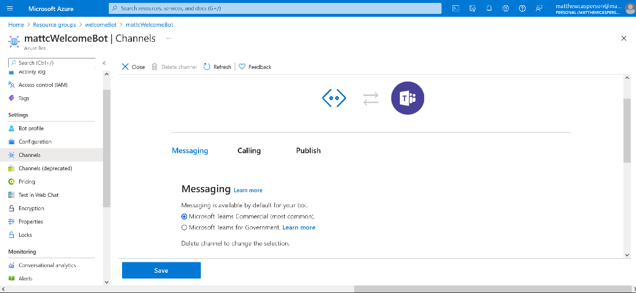Click mattcWelcomeBot in the breadcrumb

[150, 25]
